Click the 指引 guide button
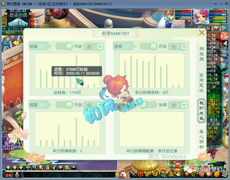The width and height of the screenshot is (230, 180). (x=10, y=33)
